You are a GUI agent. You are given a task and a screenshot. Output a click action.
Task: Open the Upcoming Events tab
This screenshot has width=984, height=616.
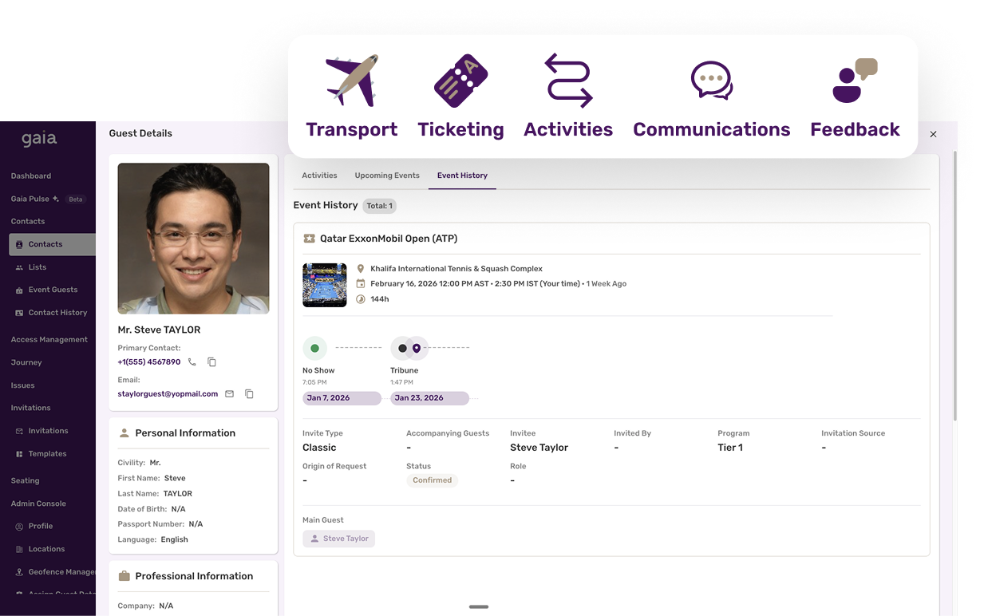tap(387, 176)
